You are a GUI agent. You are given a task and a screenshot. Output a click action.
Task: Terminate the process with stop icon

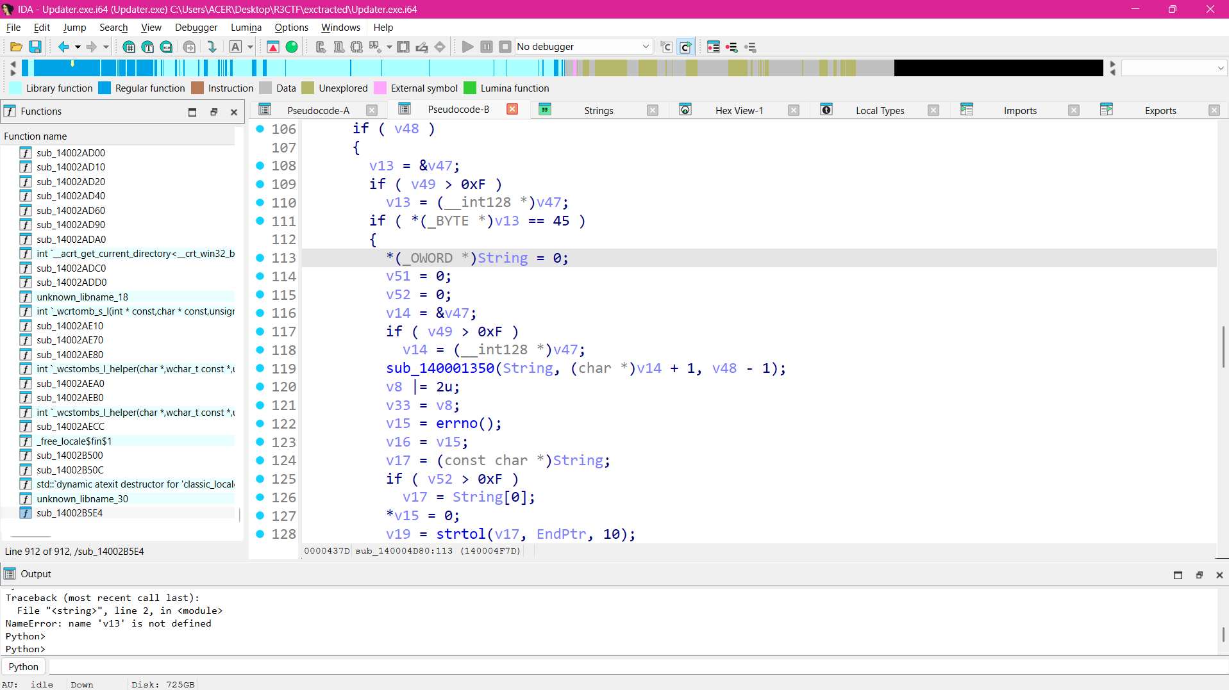(505, 47)
